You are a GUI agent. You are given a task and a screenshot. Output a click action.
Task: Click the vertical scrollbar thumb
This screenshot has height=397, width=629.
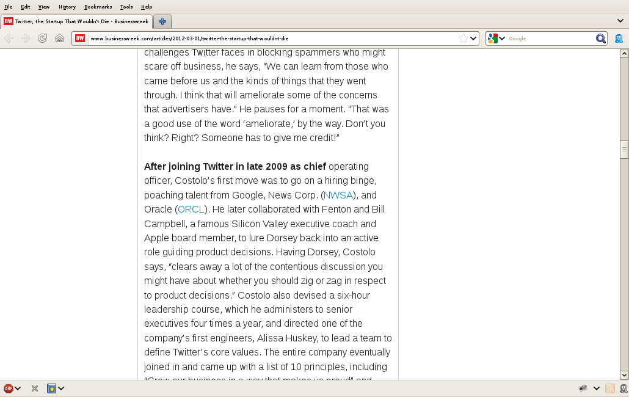click(624, 150)
